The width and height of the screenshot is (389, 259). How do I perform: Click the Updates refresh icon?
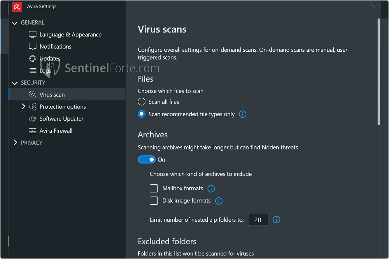[33, 59]
